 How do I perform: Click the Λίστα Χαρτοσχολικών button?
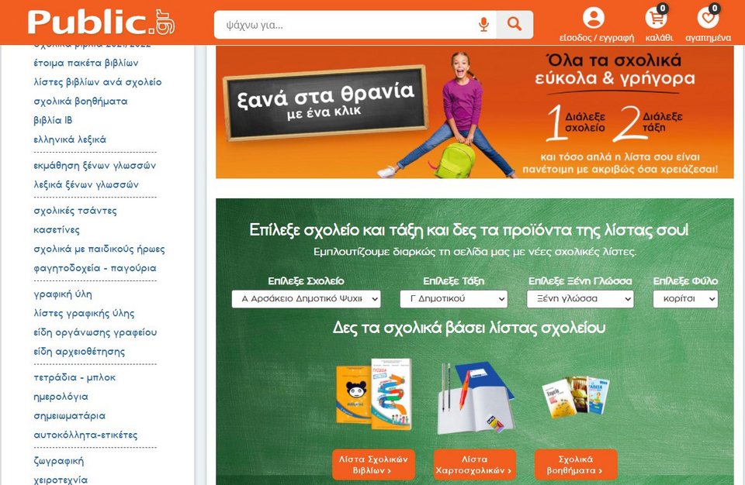pos(475,463)
